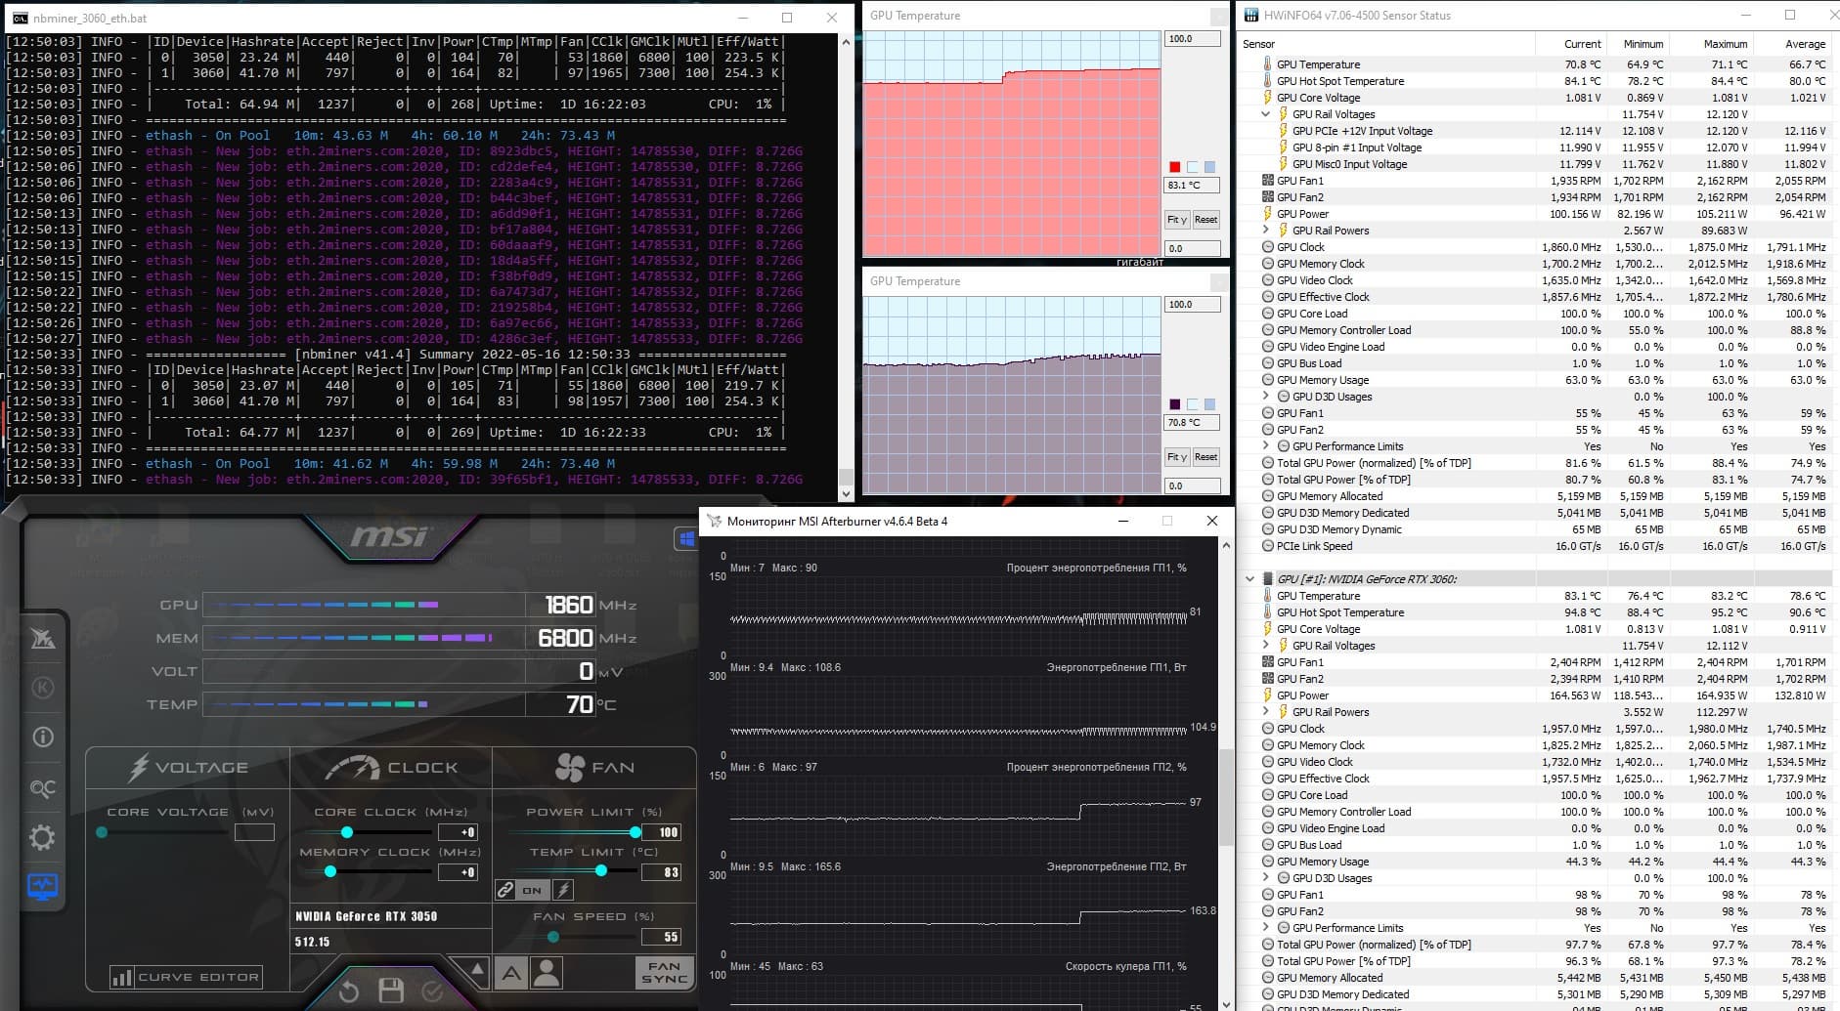
Task: Open the Curve Editor
Action: tap(186, 977)
